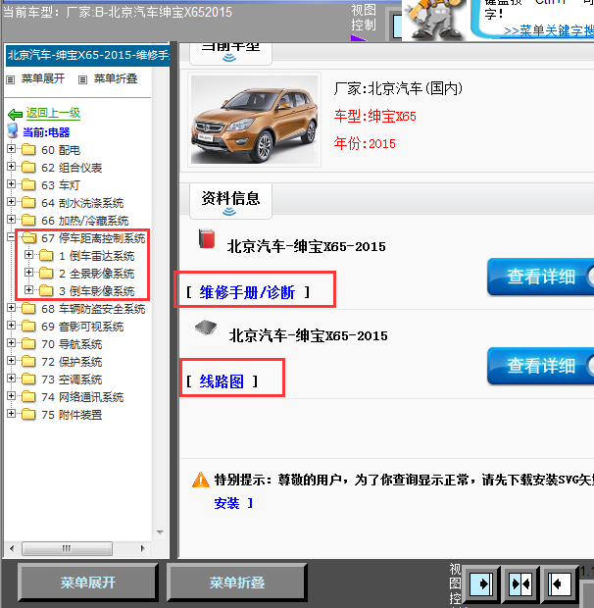Expand the 64 刮水洗涤系统 tree node

11,202
